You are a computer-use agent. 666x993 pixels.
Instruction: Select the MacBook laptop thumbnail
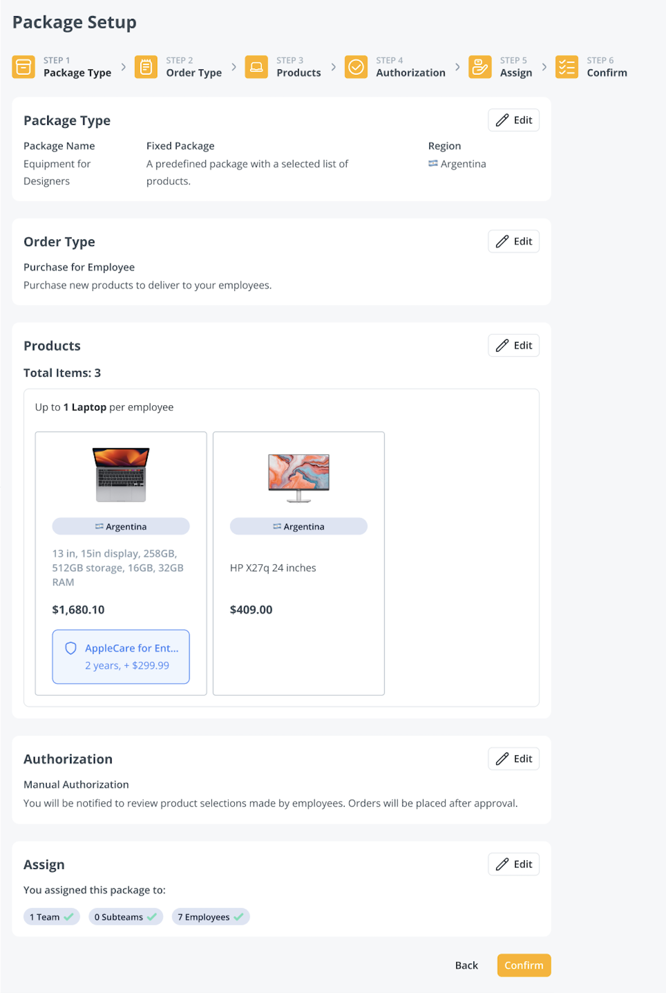pyautogui.click(x=121, y=475)
